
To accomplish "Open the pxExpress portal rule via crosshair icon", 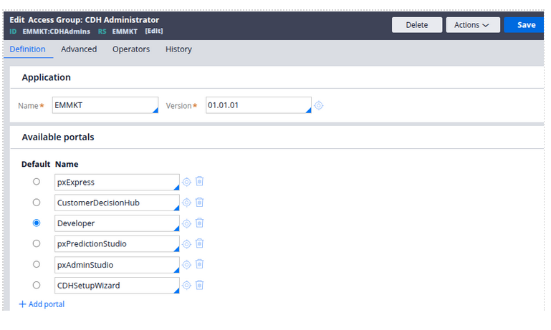I will click(186, 183).
